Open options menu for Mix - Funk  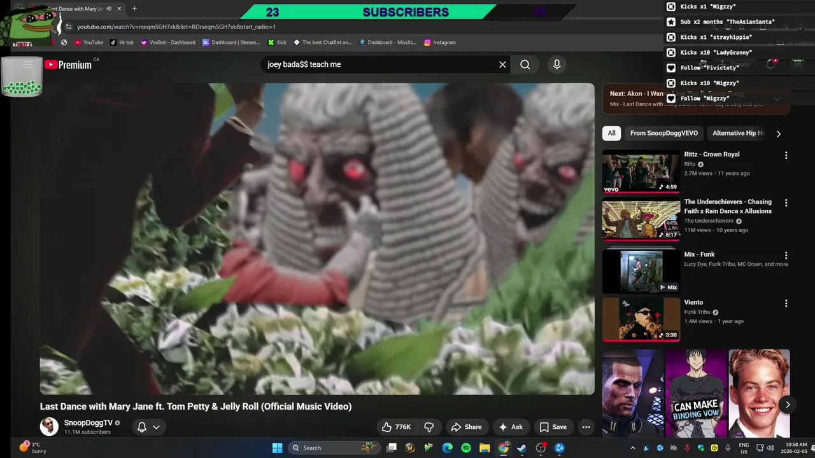pos(786,255)
